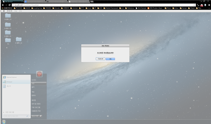Select the third desktop folder in the left column
Screen dimensions: 211x124
pyautogui.click(x=8, y=32)
